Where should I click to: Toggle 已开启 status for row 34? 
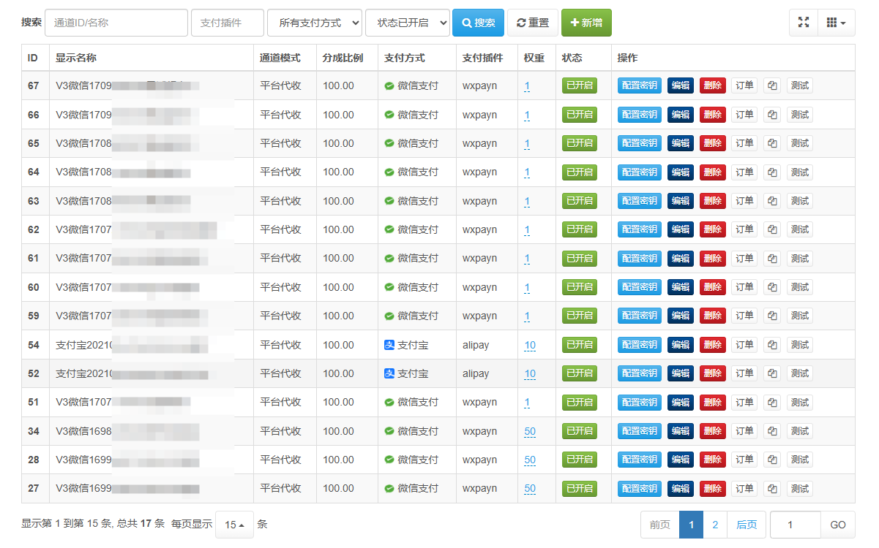(580, 431)
